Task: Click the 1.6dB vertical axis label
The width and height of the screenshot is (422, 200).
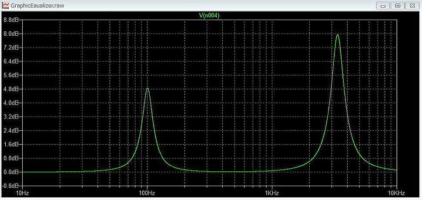Action: pyautogui.click(x=11, y=144)
